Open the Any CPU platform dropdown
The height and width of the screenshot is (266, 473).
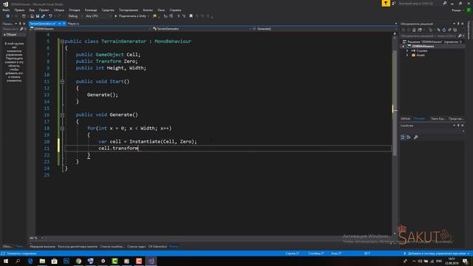tap(98, 16)
